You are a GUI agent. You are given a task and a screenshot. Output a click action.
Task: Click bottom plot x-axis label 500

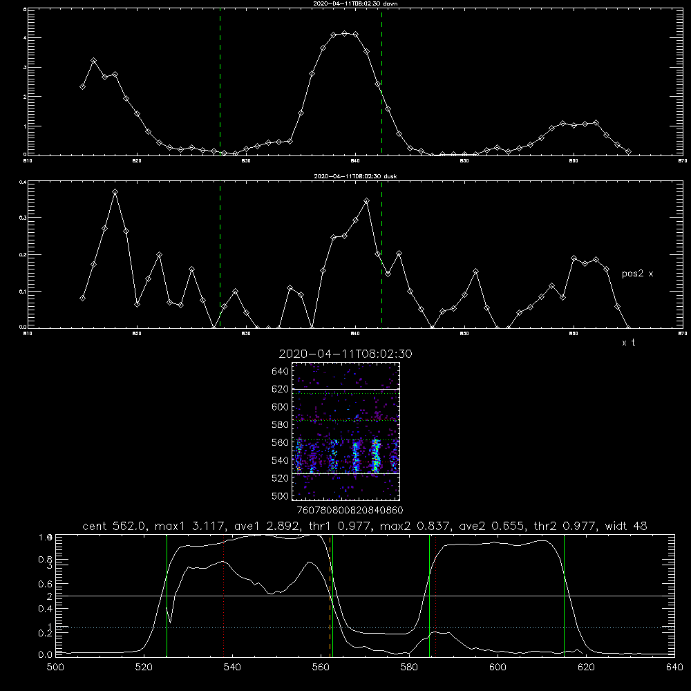[55, 668]
